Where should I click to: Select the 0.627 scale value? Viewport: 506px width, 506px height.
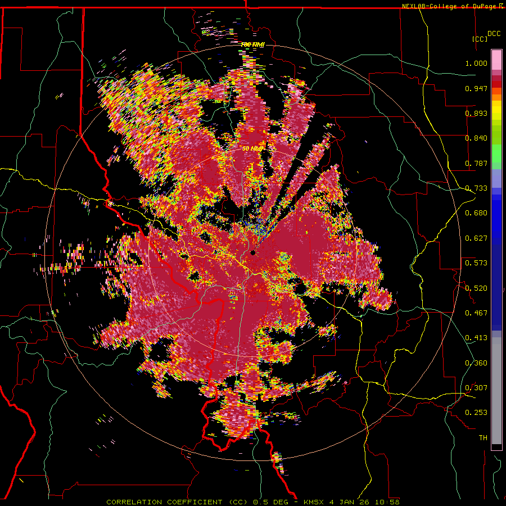[x=476, y=238]
